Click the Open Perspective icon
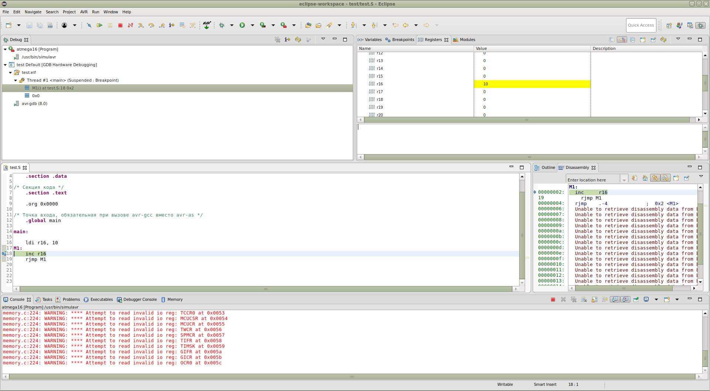Screen dimensions: 710x391 tap(669, 25)
